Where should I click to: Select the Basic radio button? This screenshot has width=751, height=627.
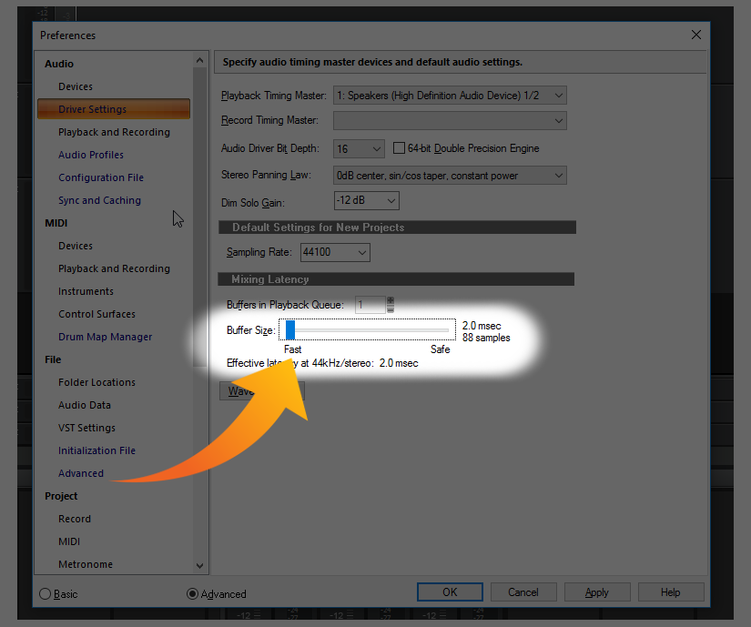(46, 593)
